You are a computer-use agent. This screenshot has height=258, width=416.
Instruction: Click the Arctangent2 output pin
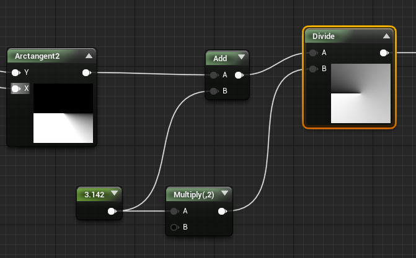pos(87,72)
